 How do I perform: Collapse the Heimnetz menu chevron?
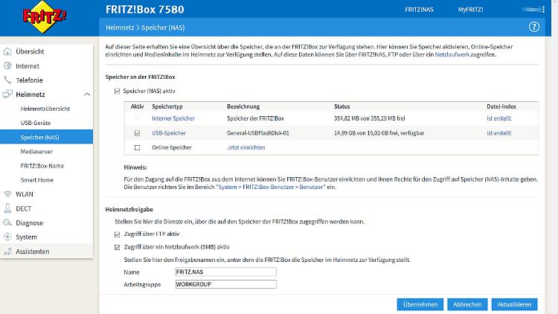(87, 94)
